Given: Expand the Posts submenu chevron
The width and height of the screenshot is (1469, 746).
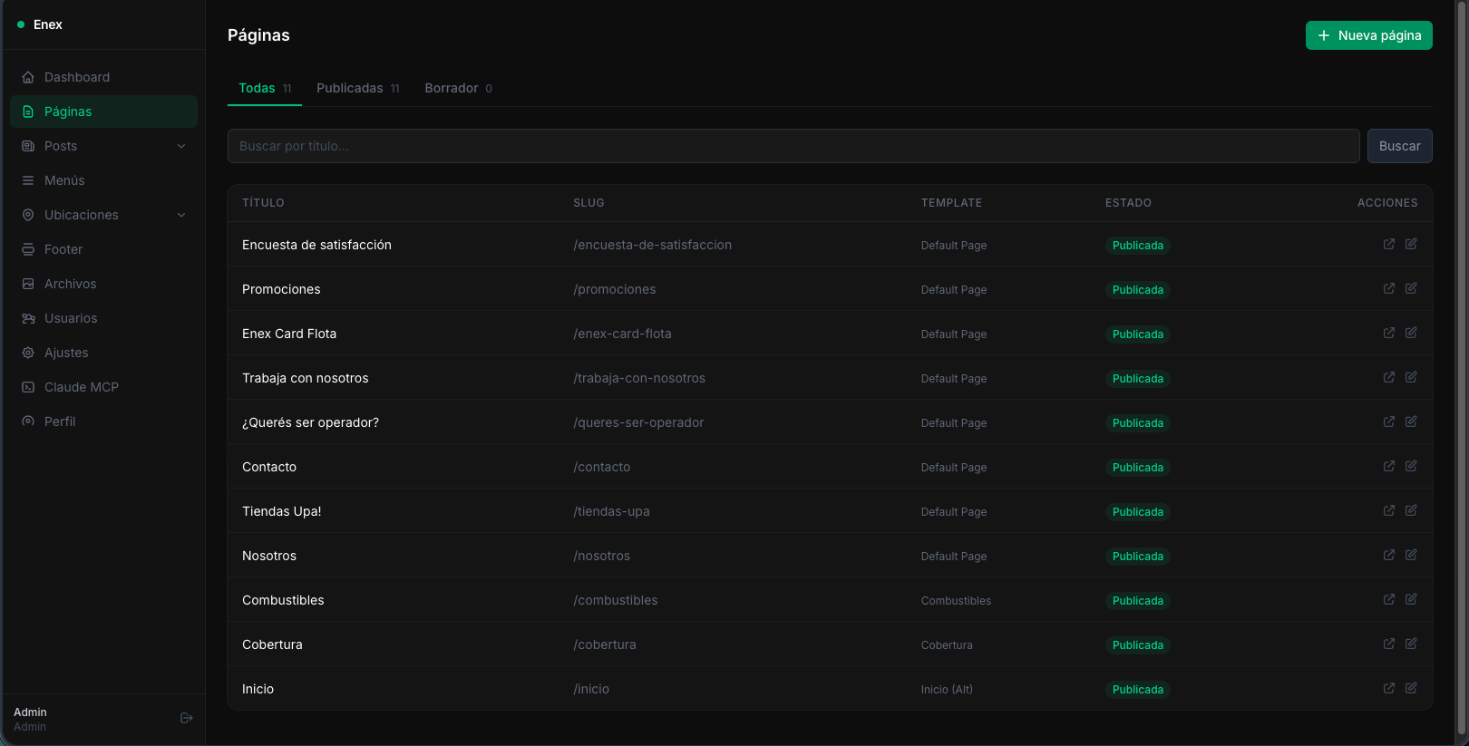Looking at the screenshot, I should pyautogui.click(x=181, y=146).
